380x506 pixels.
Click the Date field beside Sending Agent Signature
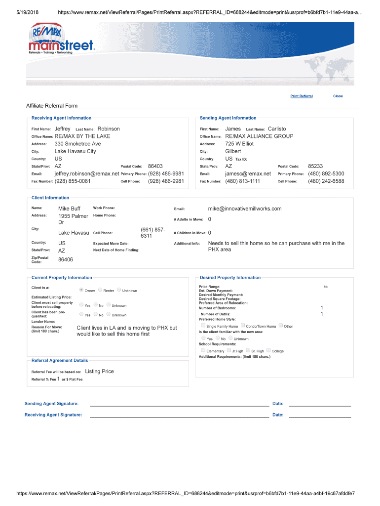pyautogui.click(x=319, y=404)
